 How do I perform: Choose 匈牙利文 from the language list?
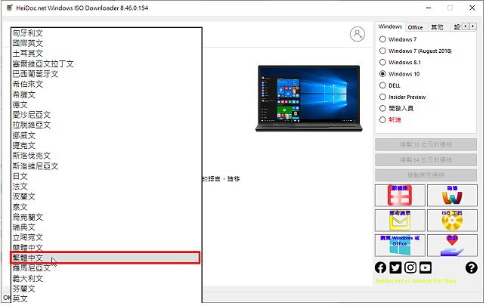107,32
